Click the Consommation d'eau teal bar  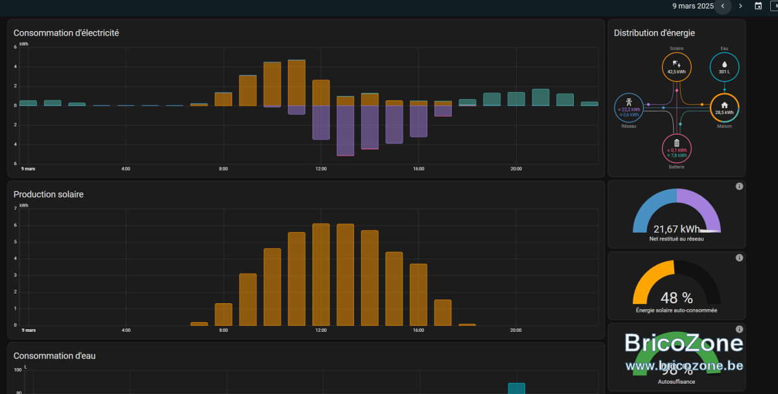[516, 388]
